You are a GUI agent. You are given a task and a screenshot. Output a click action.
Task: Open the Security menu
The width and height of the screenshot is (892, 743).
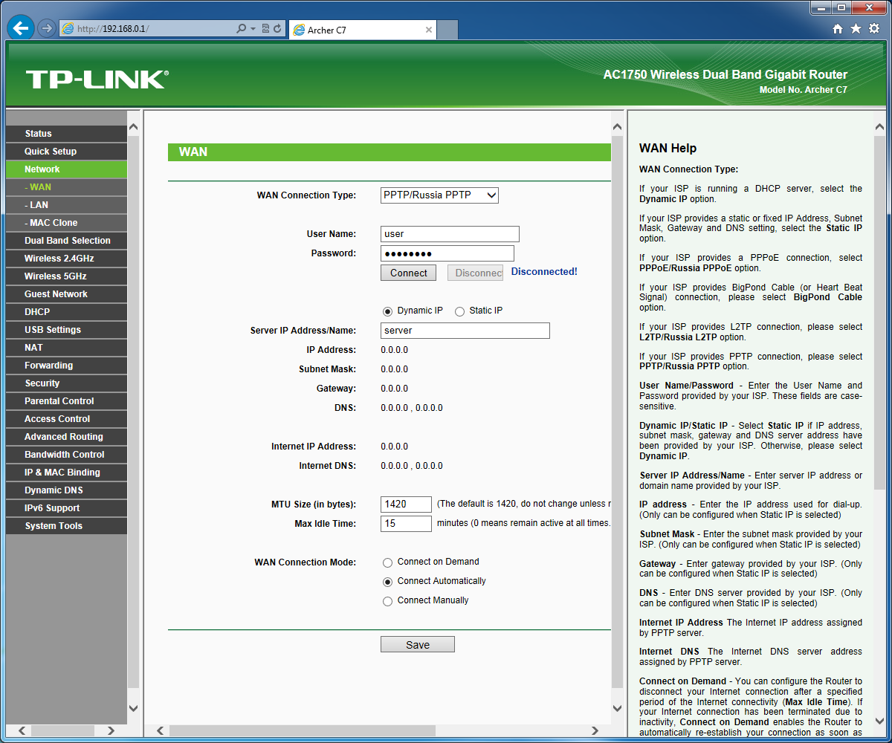pos(66,383)
